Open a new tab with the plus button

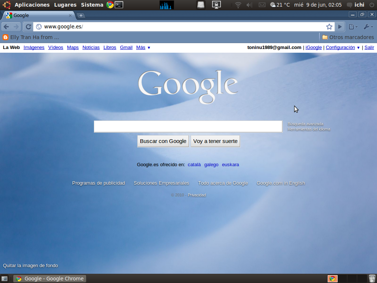tap(81, 15)
